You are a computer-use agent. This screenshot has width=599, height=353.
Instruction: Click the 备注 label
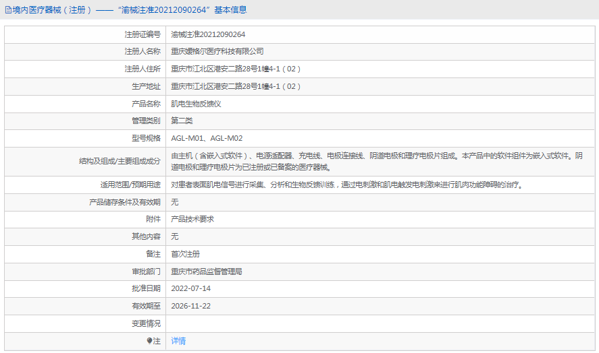(153, 254)
